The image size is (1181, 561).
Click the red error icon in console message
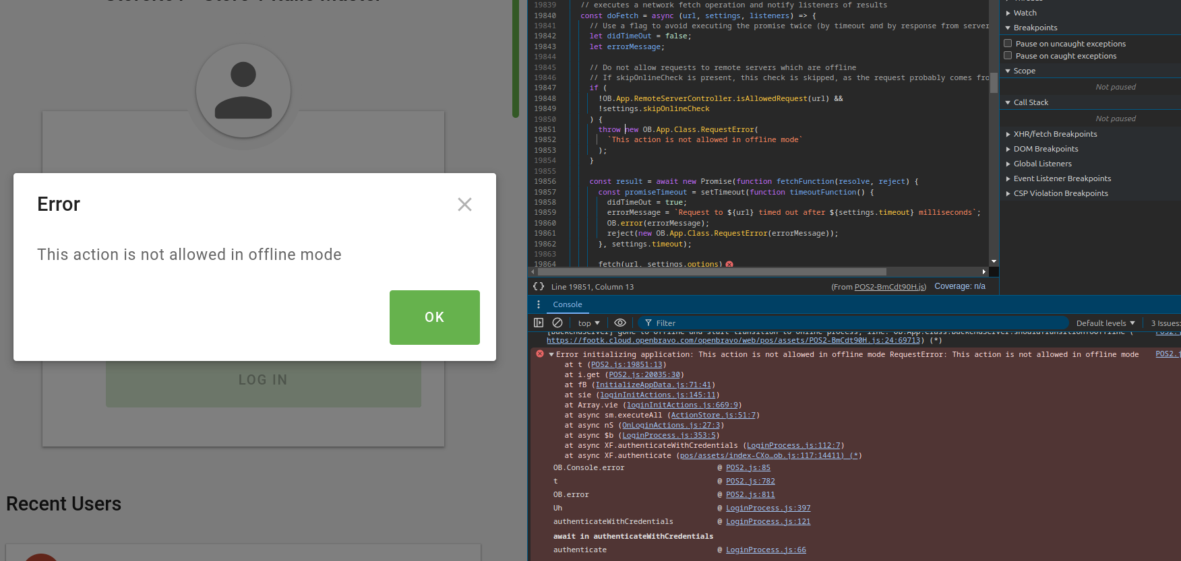pyautogui.click(x=540, y=354)
